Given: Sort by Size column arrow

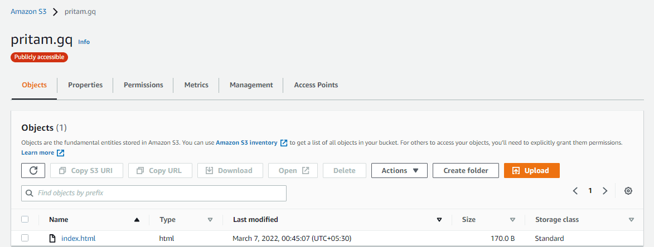Looking at the screenshot, I should point(512,220).
